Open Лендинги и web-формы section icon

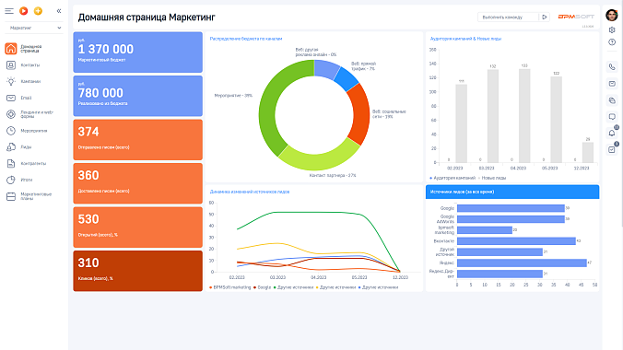click(11, 114)
